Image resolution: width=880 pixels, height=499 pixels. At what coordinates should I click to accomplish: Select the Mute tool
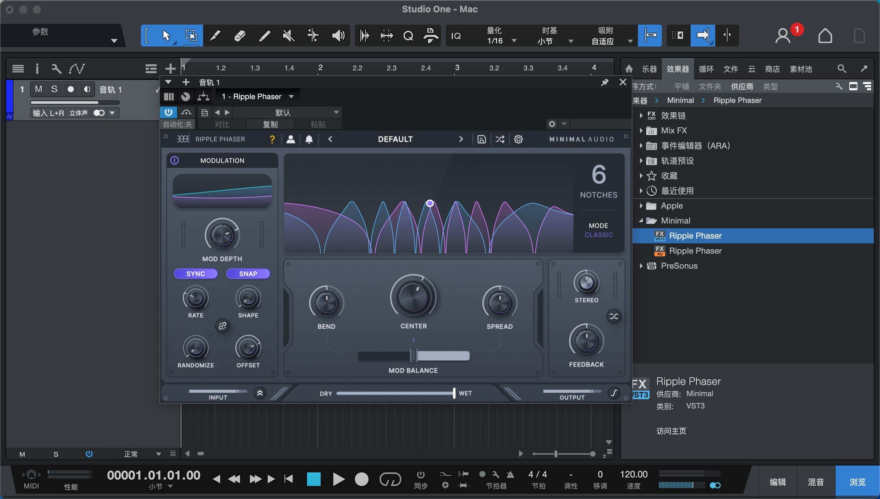coord(289,36)
